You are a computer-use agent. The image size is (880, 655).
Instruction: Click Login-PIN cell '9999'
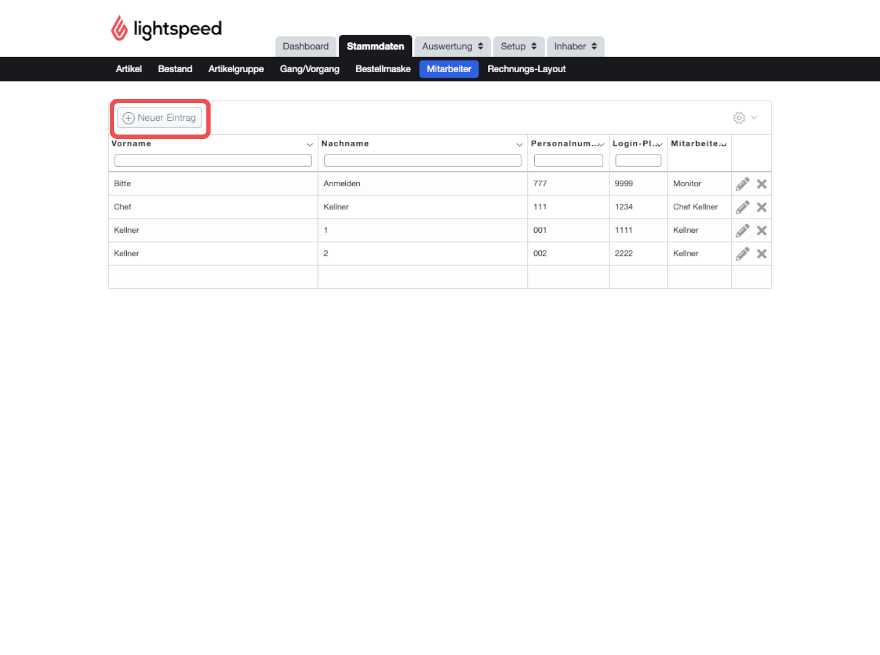click(x=638, y=184)
